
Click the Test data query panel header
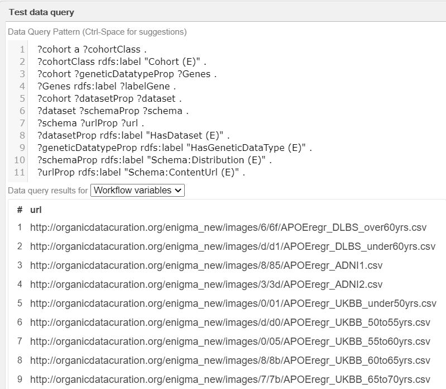pos(41,12)
